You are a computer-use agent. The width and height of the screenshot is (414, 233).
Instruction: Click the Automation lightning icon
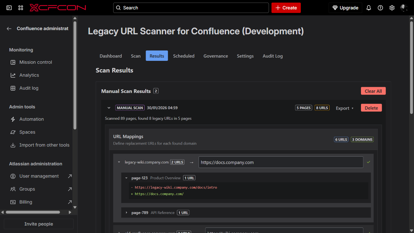(x=13, y=119)
